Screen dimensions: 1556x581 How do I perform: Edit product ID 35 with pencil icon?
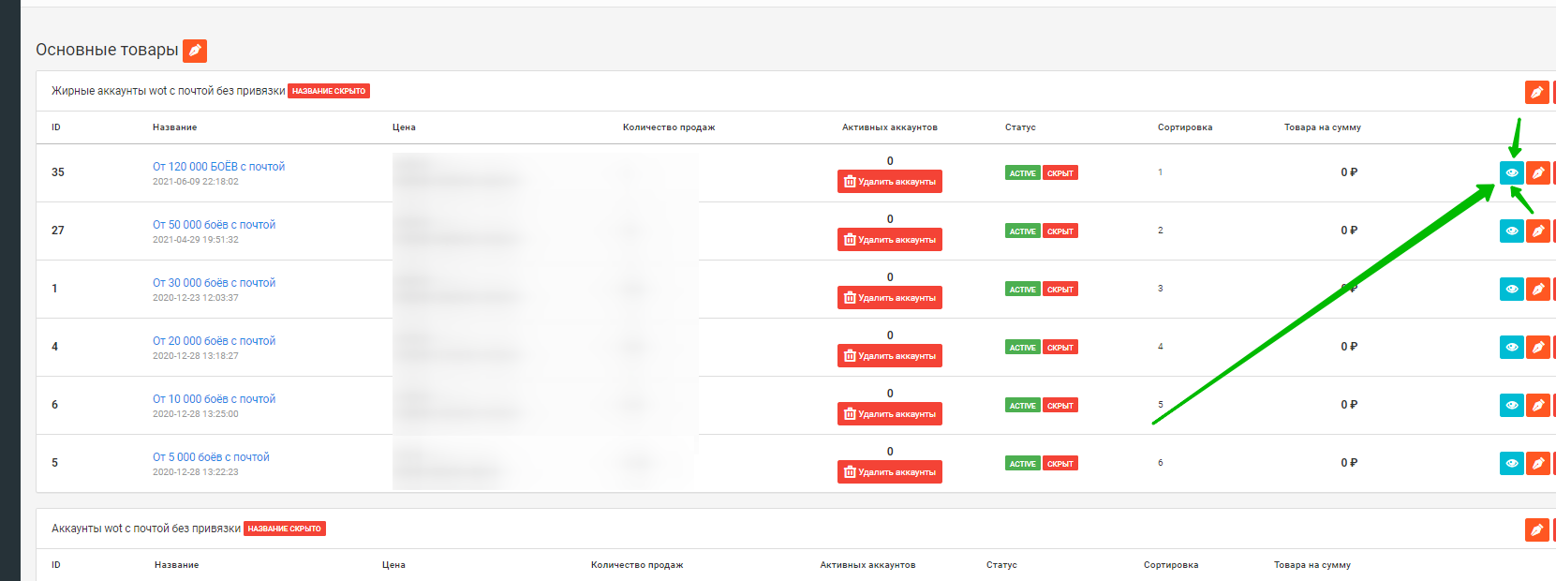tap(1537, 173)
